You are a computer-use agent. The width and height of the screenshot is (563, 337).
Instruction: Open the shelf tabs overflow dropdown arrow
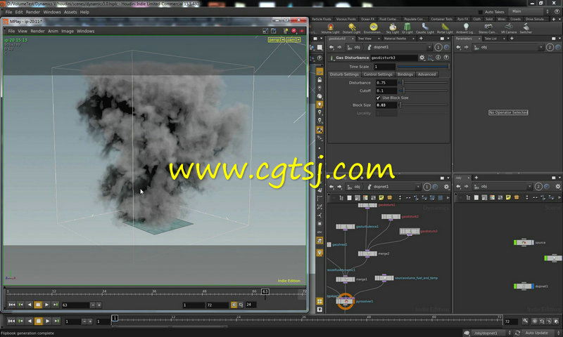559,19
